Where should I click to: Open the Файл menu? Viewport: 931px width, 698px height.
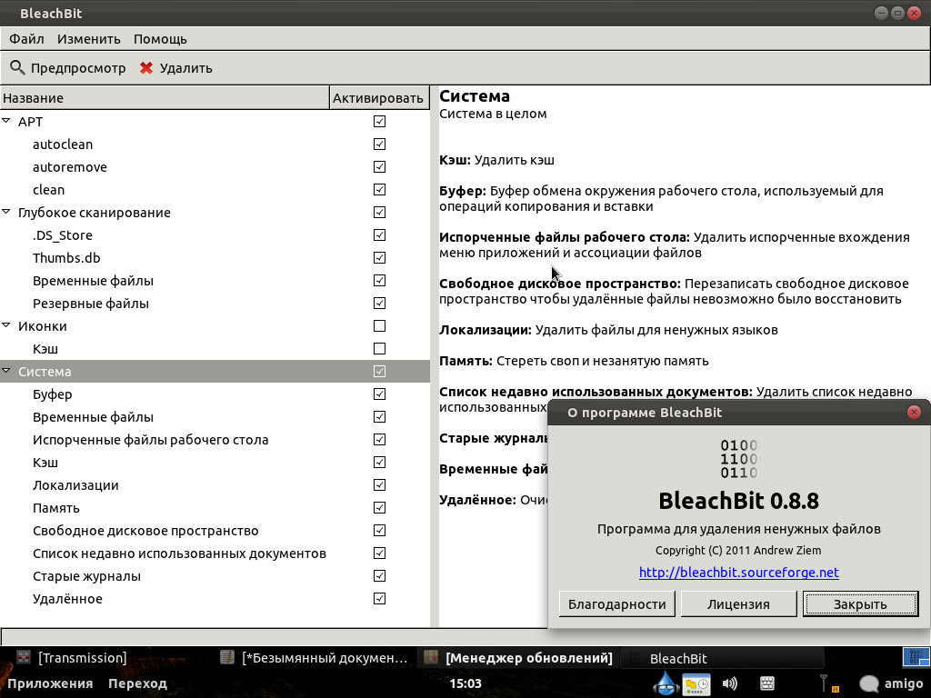(26, 39)
